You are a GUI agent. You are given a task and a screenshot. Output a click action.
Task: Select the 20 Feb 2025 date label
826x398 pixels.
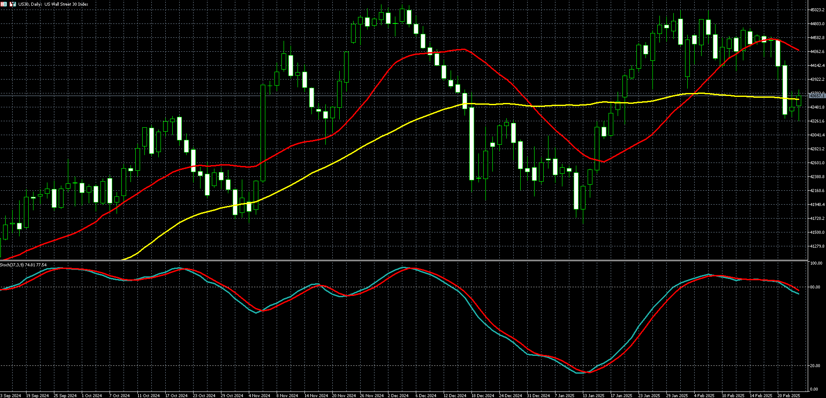coord(789,395)
